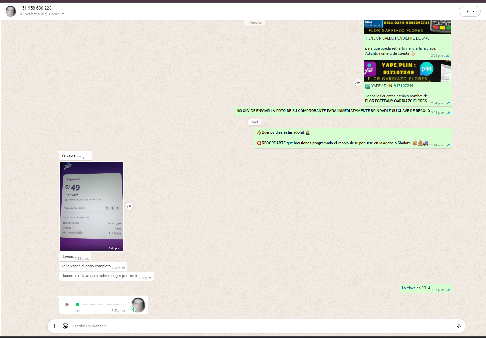Click sender avatar on voice message
The image size is (486, 338).
[x=138, y=305]
